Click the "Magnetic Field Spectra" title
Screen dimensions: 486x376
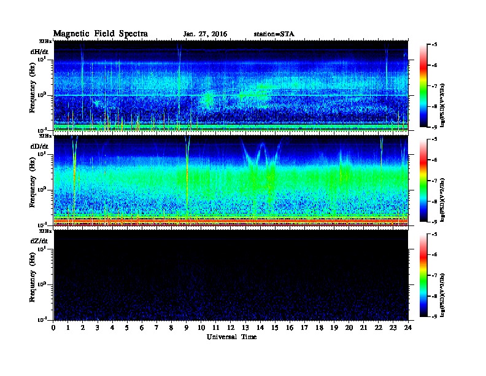point(101,34)
